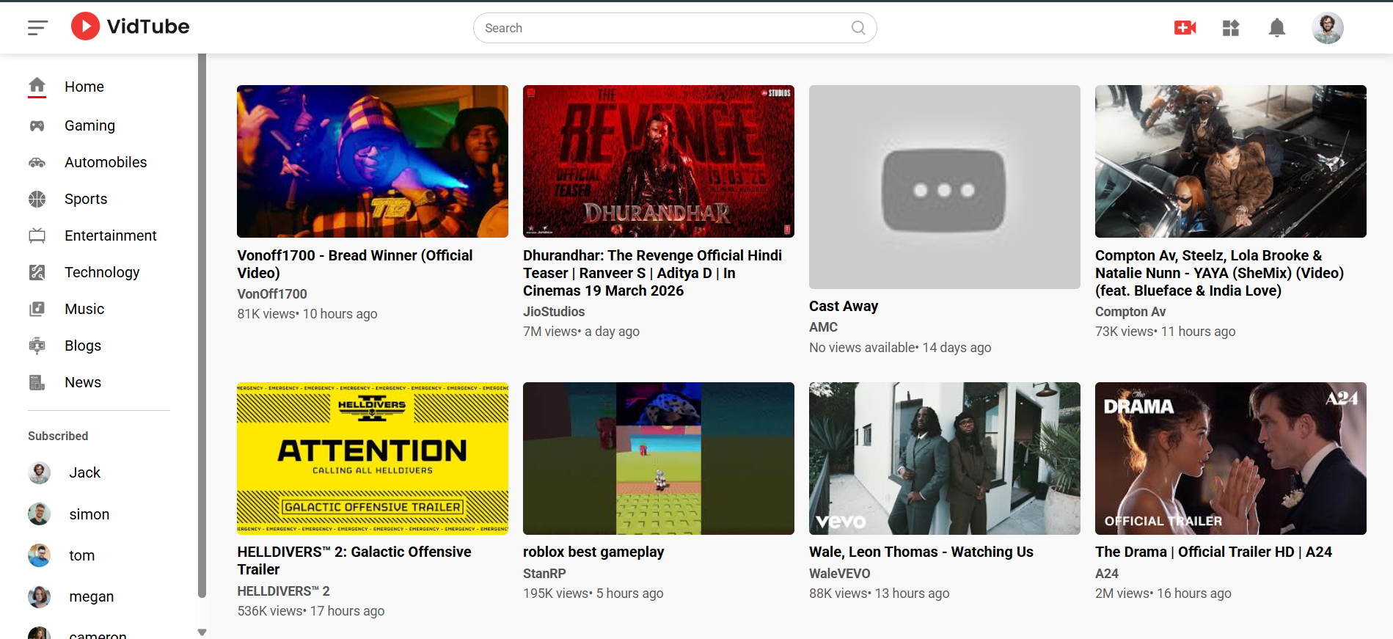Click the Sports ball icon
1393x639 pixels.
coord(37,199)
